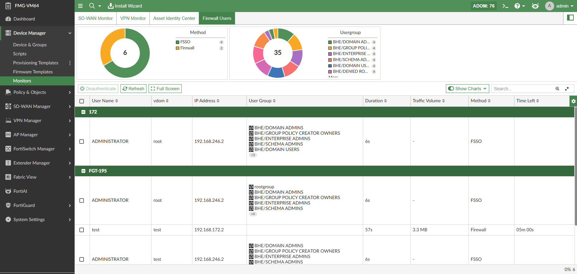This screenshot has width=577, height=274.
Task: Click the FortiAI assistant icon in header
Action: click(x=535, y=6)
